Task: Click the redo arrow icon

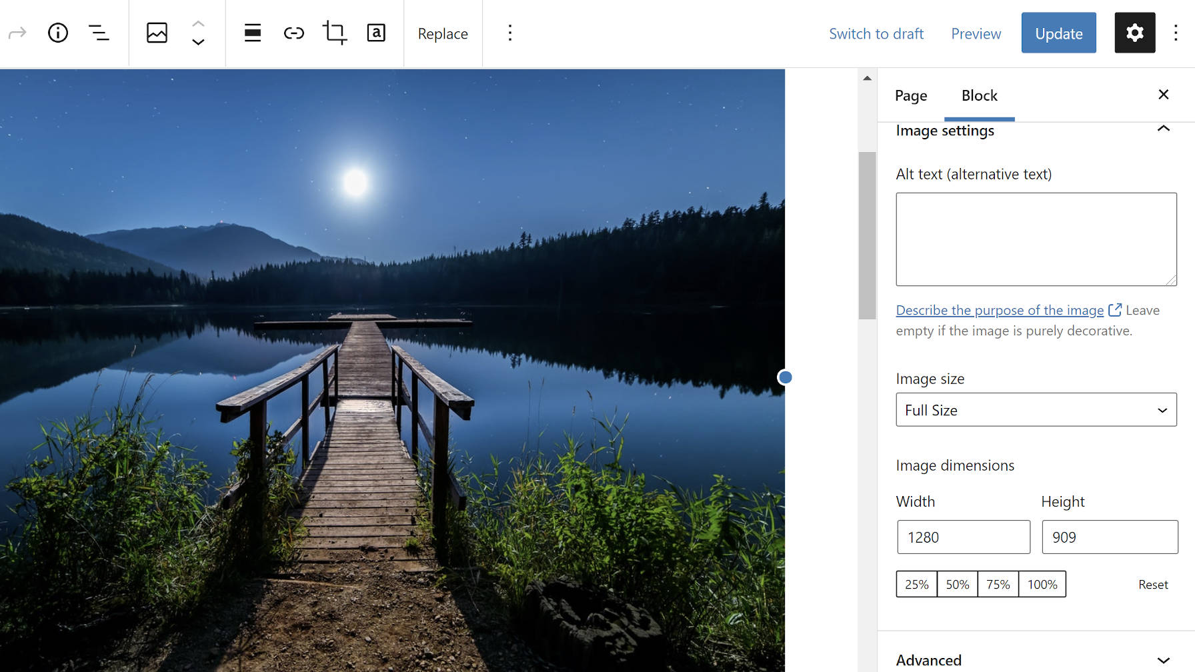Action: click(17, 33)
